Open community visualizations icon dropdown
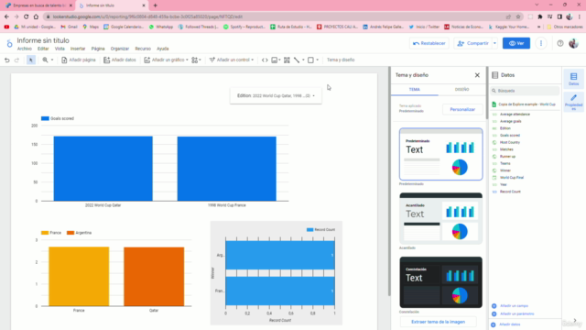The height and width of the screenshot is (330, 586). (x=196, y=60)
